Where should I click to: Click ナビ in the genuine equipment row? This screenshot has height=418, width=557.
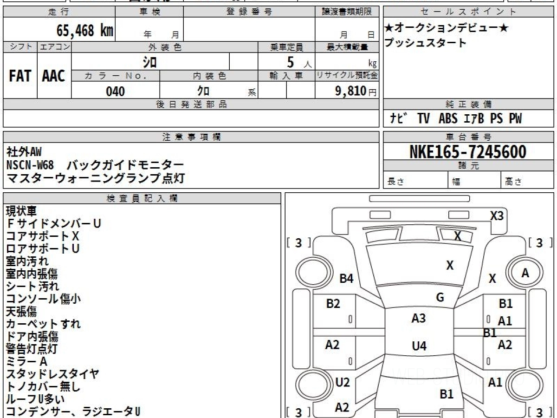pos(399,119)
